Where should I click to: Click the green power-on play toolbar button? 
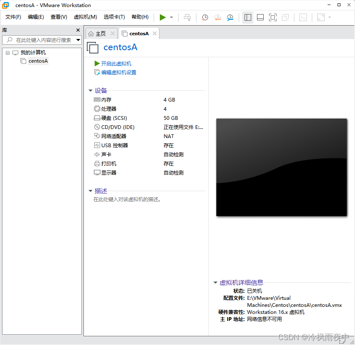click(163, 17)
